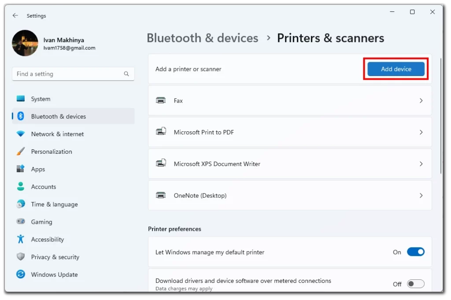This screenshot has width=451, height=300.
Task: Click the Add device button
Action: coord(396,69)
